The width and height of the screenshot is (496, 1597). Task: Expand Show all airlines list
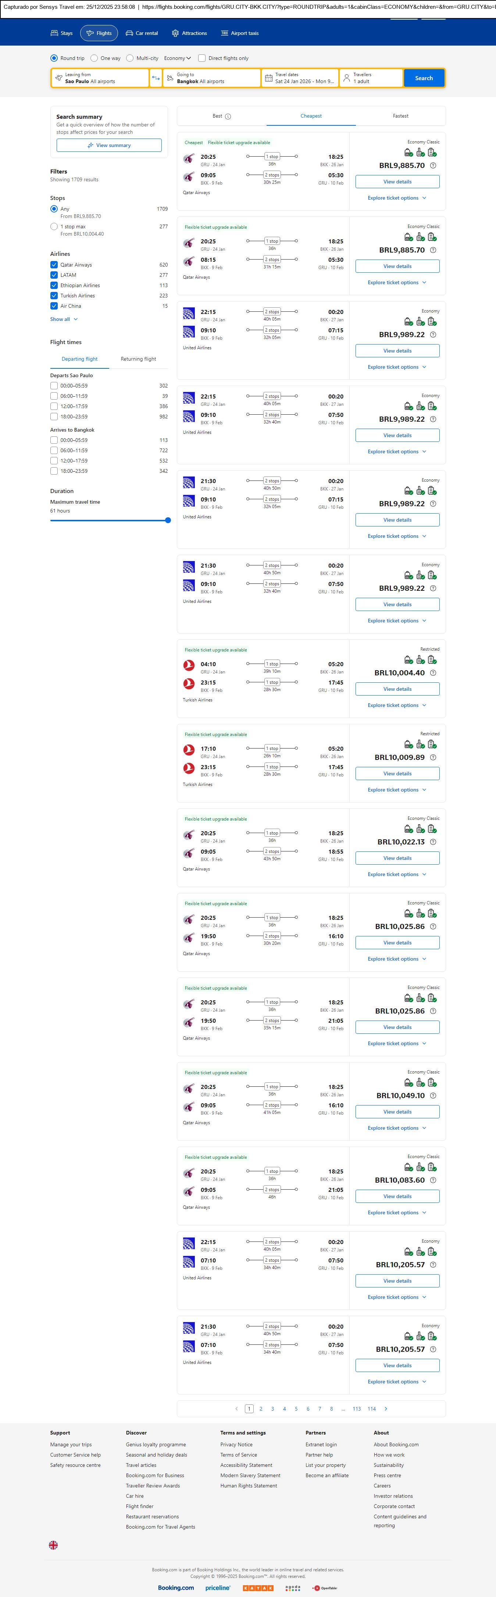tap(64, 319)
